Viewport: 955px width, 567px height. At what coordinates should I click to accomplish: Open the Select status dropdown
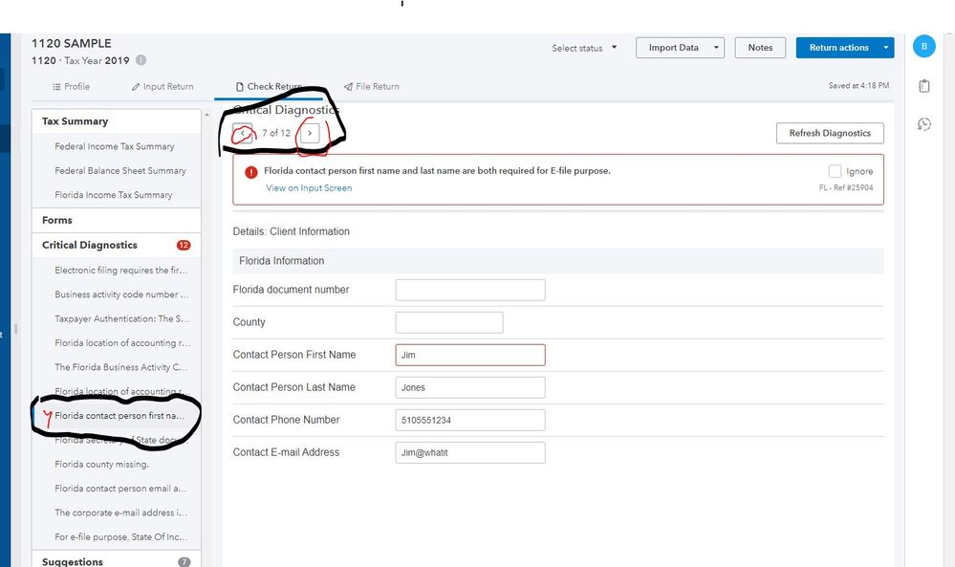pos(584,48)
